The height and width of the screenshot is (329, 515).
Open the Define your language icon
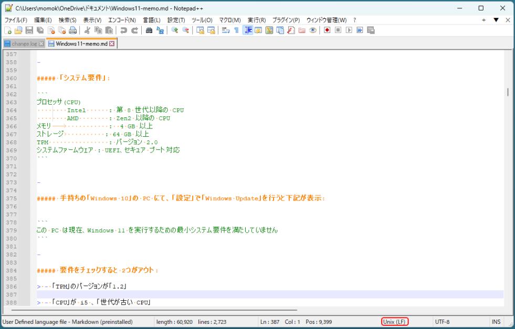point(258,30)
